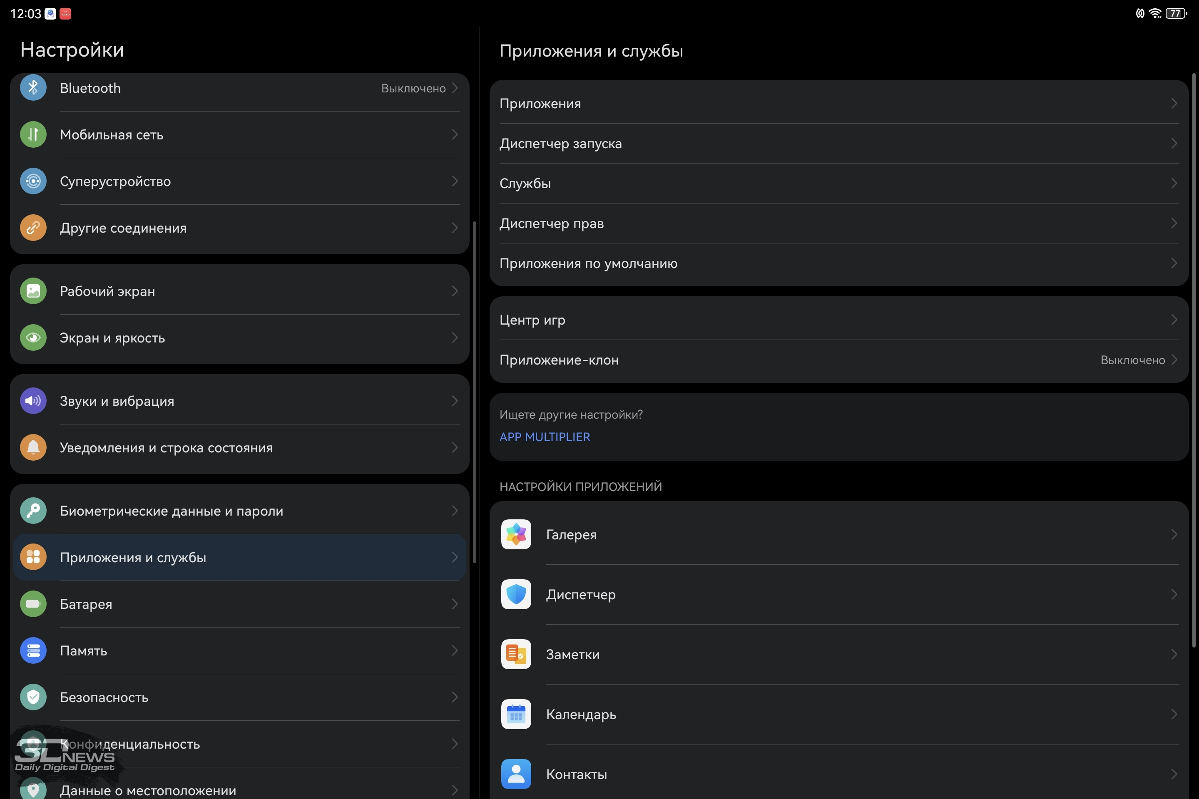Open Контакты app settings label

[577, 774]
